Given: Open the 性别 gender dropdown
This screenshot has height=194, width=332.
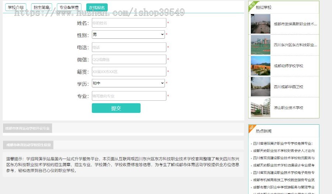Looking at the screenshot, I should pos(128,35).
